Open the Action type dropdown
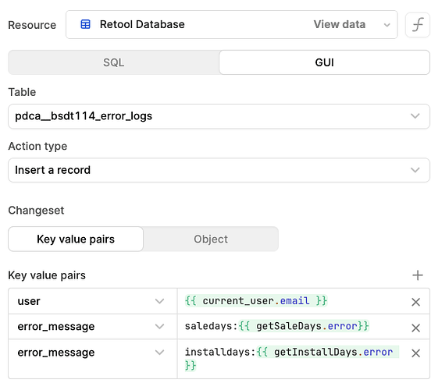The image size is (431, 390). click(219, 170)
